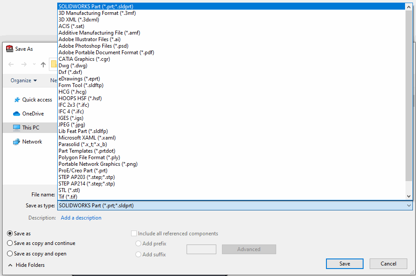Choose Part Templates (*.prtdot) file type
Image resolution: width=416 pixels, height=276 pixels.
[x=231, y=151]
